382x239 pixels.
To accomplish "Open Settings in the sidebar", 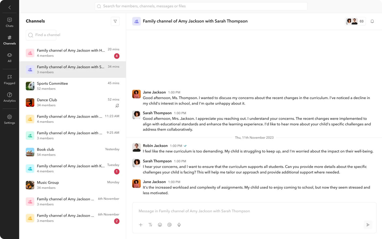I will pyautogui.click(x=10, y=119).
